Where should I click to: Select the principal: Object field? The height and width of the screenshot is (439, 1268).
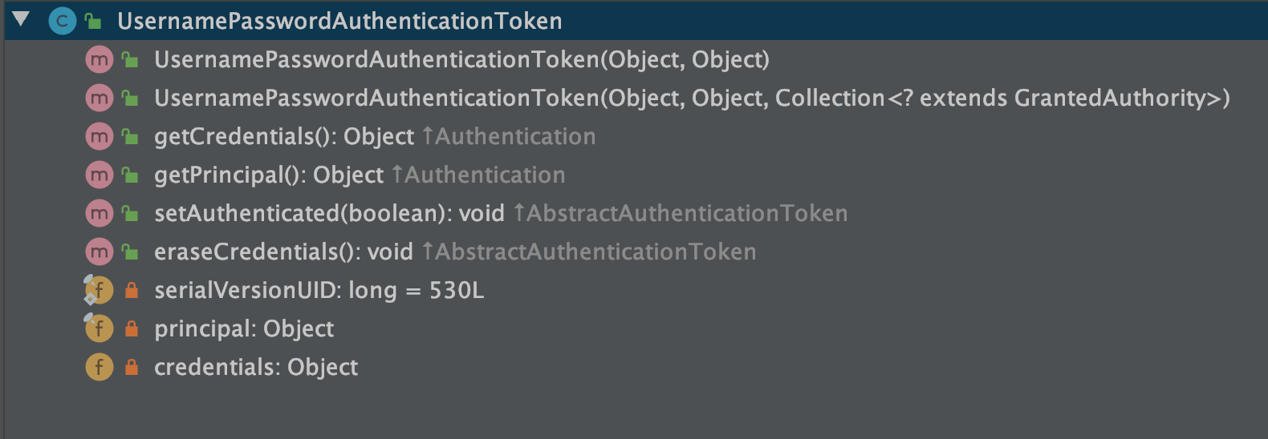tap(243, 328)
